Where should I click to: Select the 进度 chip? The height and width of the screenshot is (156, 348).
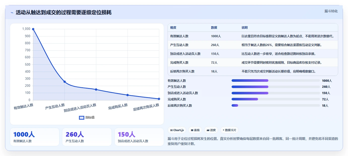click(211, 130)
